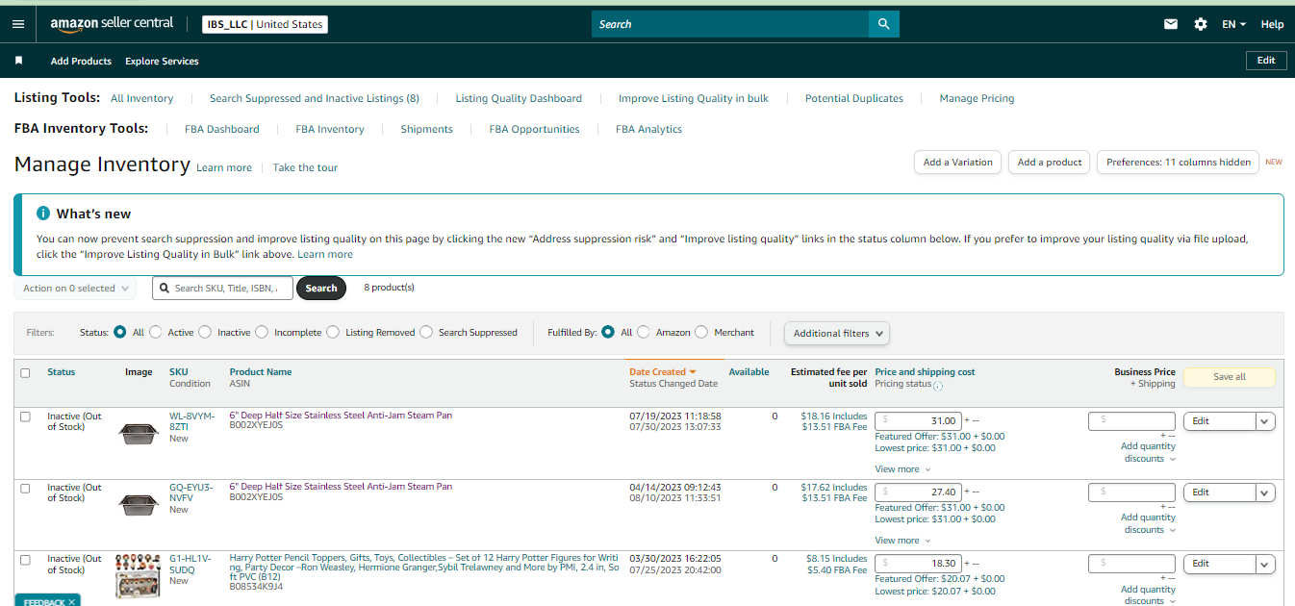Open the Action on 0 selected dropdown

(75, 288)
